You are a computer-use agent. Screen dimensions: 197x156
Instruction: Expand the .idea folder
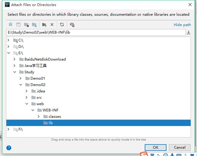click(x=27, y=91)
